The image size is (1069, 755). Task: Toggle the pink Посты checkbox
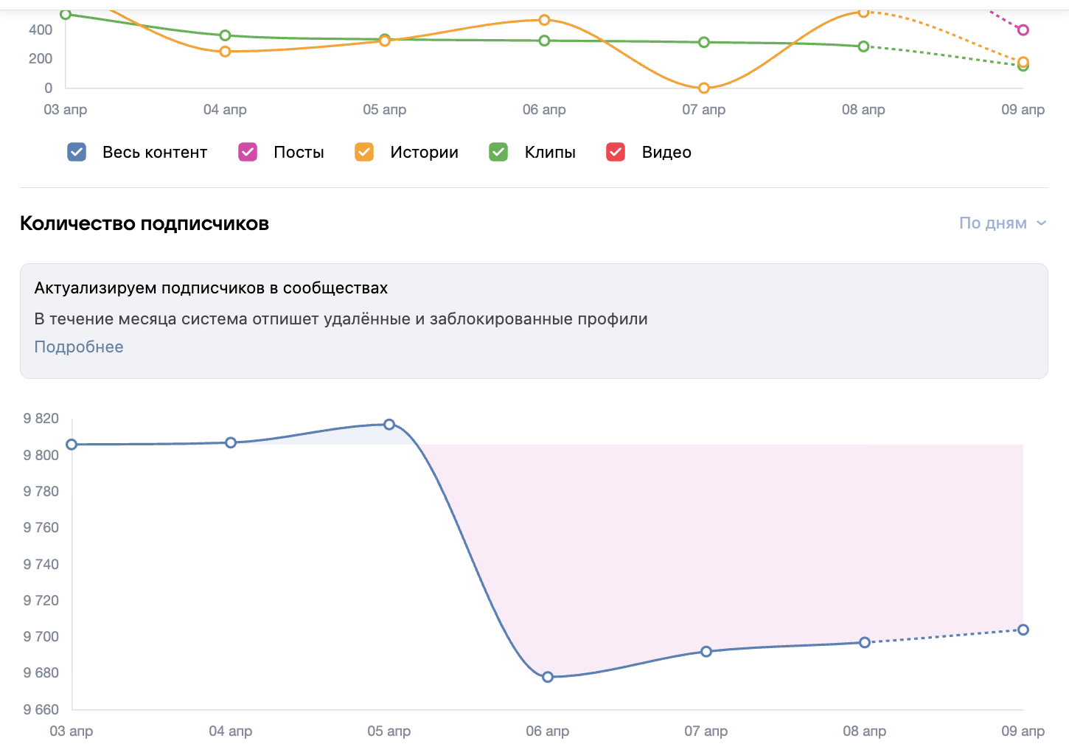248,152
